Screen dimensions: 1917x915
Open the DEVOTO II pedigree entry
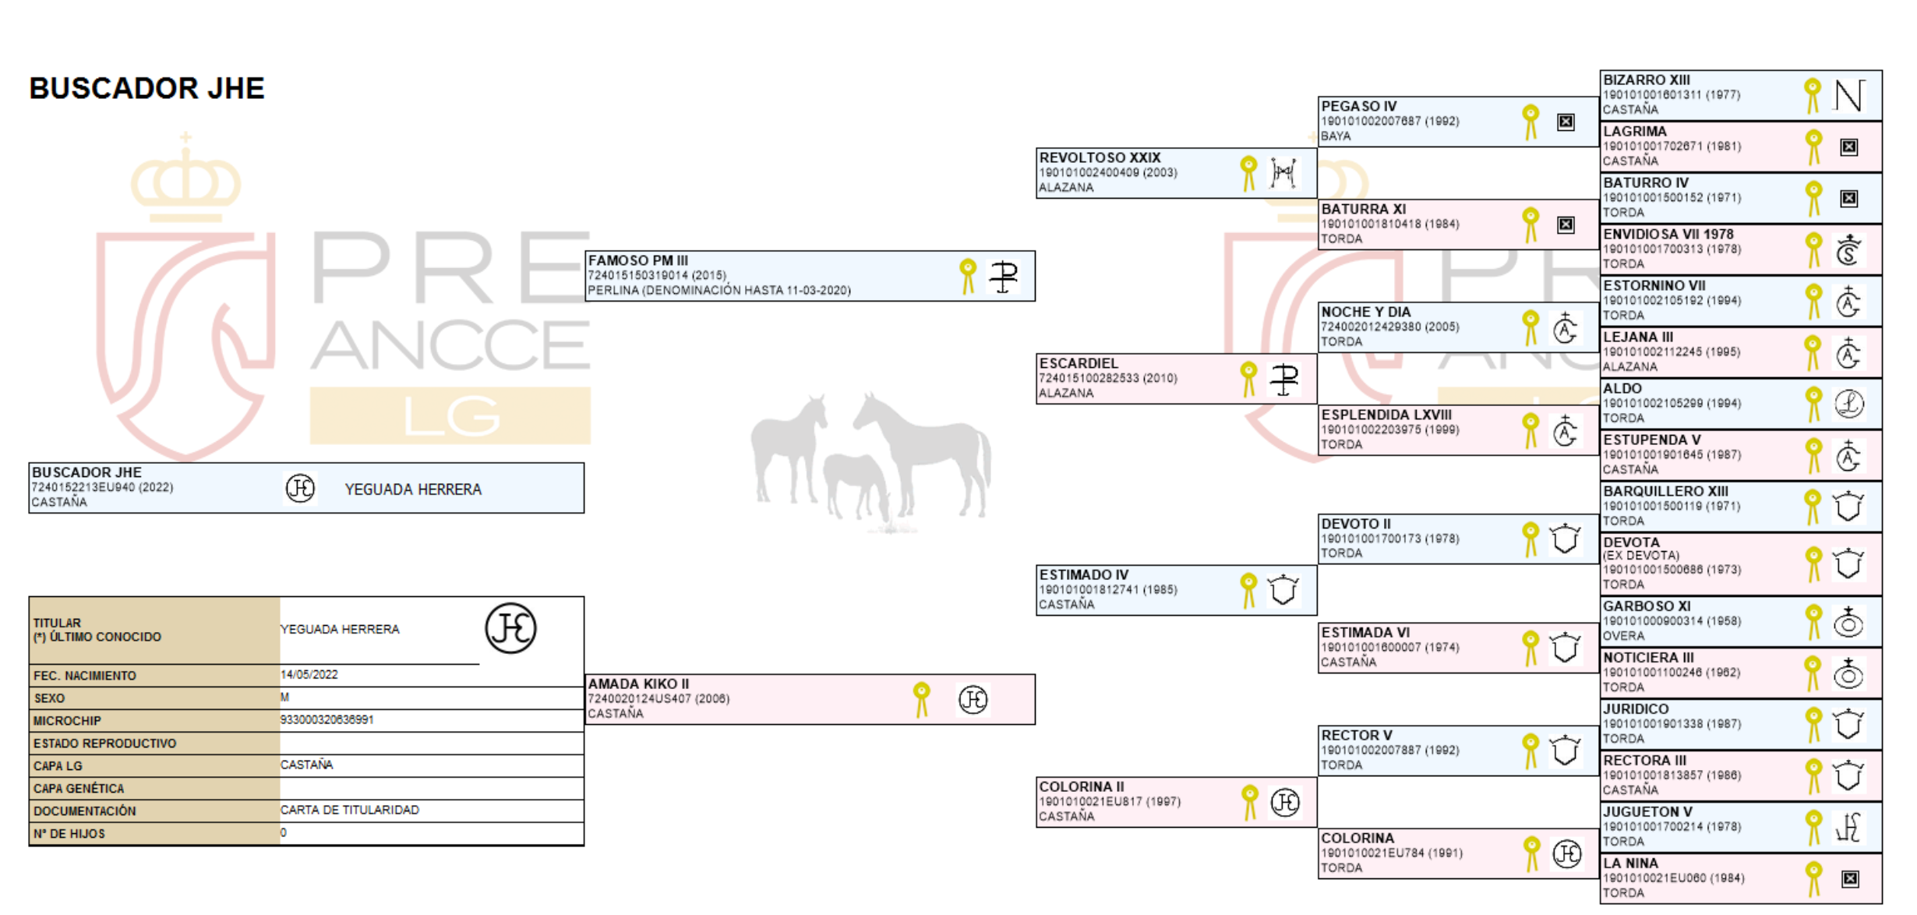(1458, 539)
